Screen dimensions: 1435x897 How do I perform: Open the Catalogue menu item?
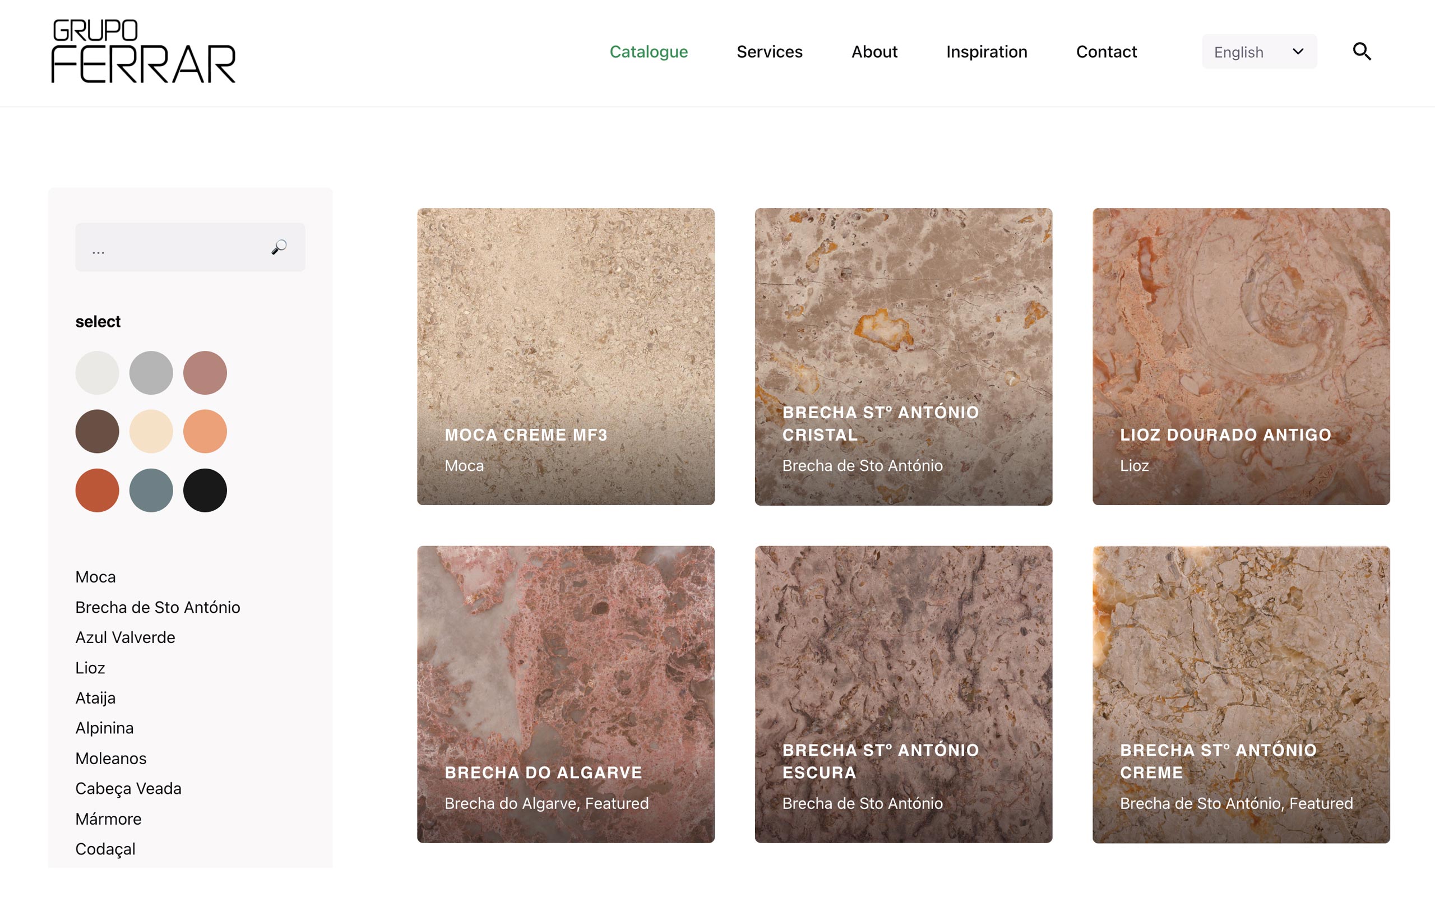pos(649,52)
